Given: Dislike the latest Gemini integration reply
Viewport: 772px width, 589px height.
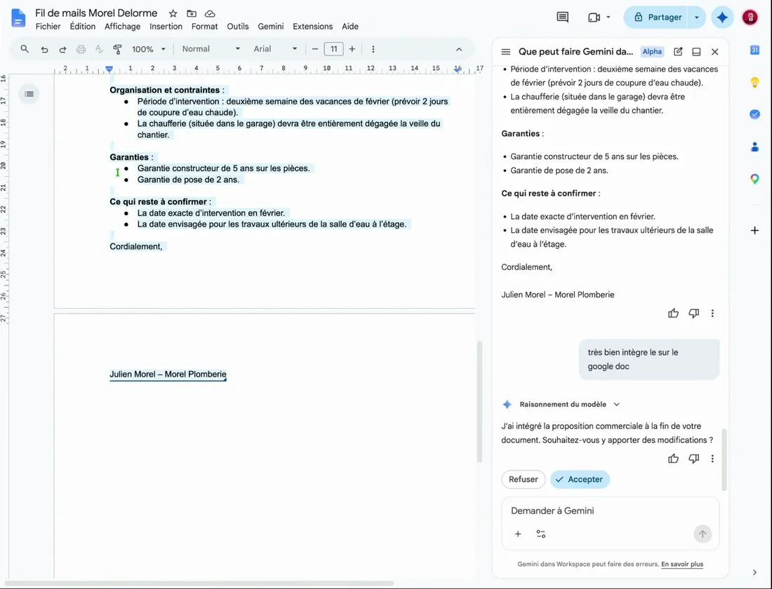Looking at the screenshot, I should [x=693, y=459].
